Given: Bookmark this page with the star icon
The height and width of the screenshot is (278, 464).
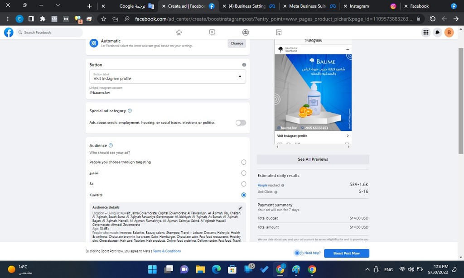Looking at the screenshot, I should [x=104, y=19].
